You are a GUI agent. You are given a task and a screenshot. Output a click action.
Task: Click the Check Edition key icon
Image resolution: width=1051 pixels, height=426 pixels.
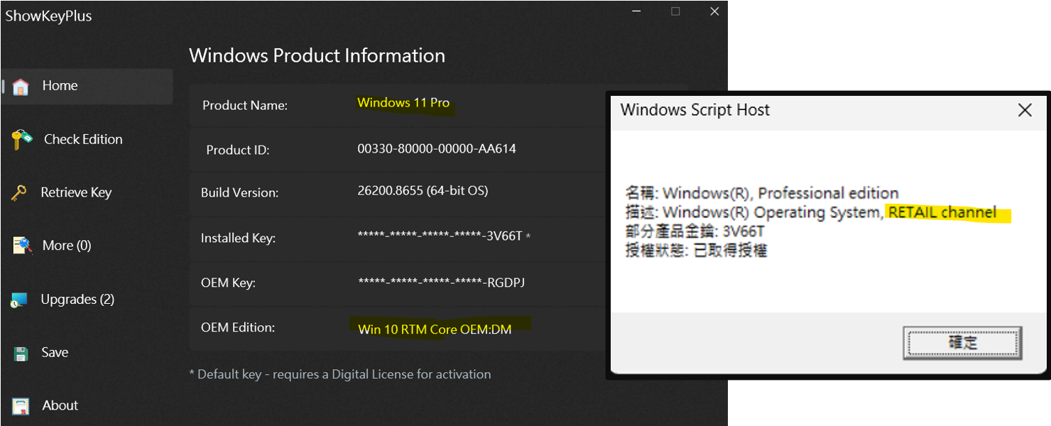tap(21, 140)
